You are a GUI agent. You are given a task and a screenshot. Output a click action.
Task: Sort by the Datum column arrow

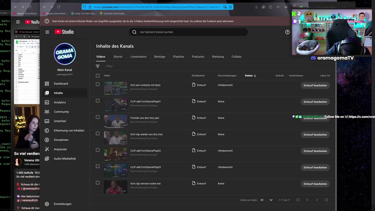point(255,76)
